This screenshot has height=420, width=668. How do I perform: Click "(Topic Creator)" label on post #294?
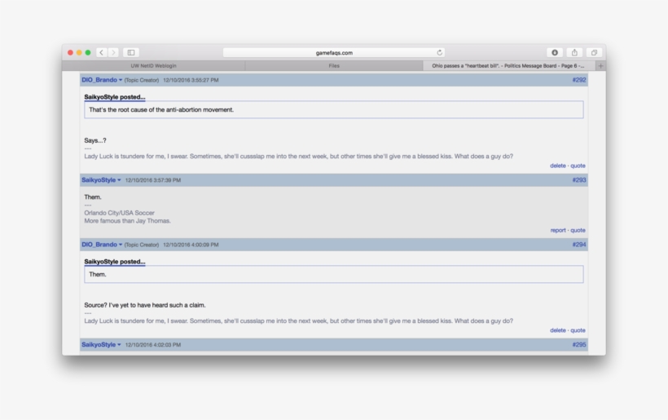coord(142,245)
